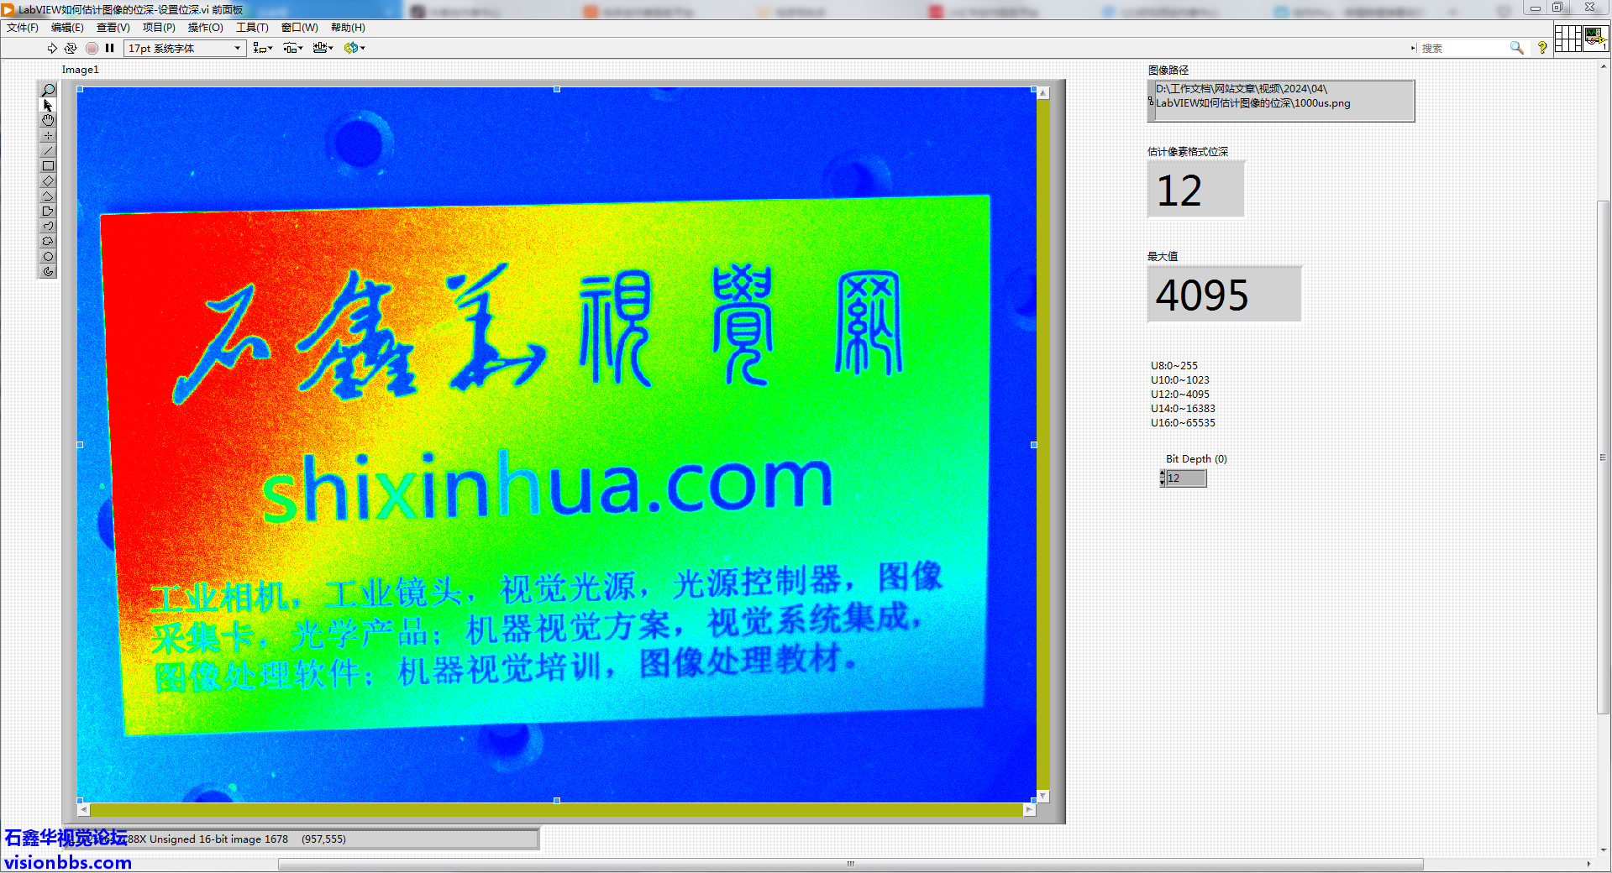Select the Zoom tool in image palette

coord(48,90)
